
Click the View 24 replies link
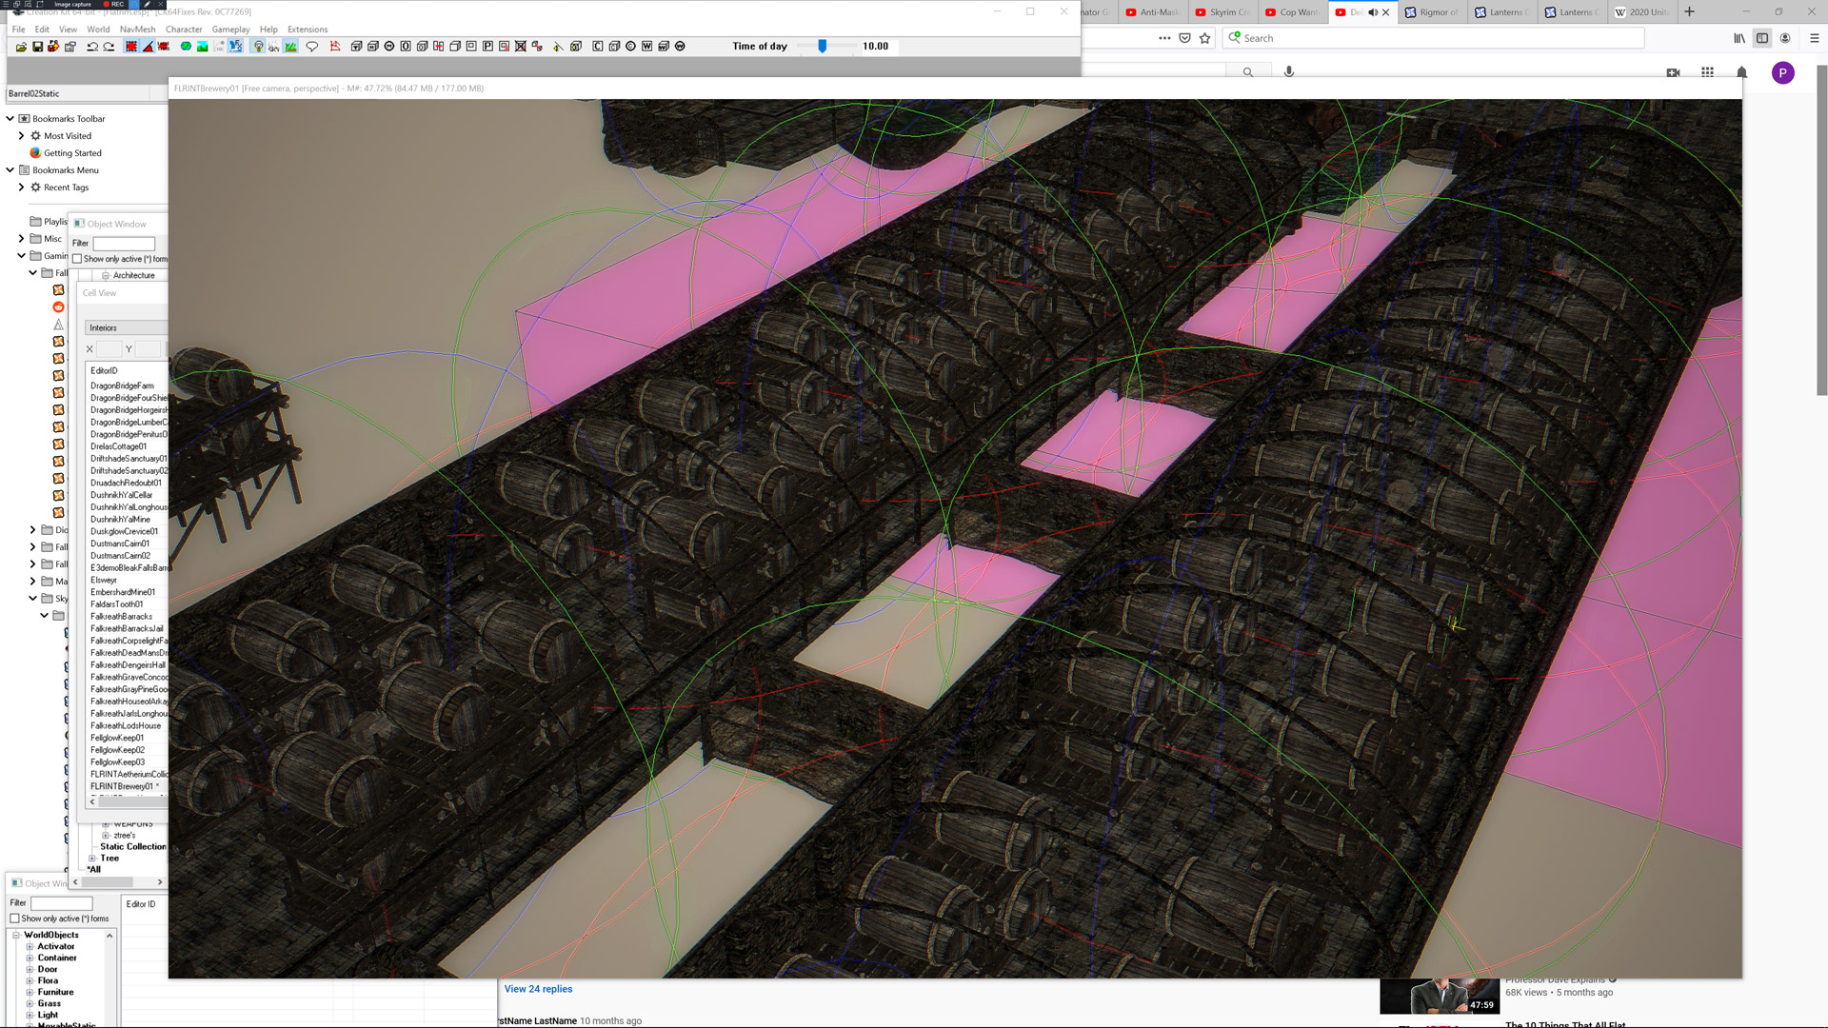(538, 989)
